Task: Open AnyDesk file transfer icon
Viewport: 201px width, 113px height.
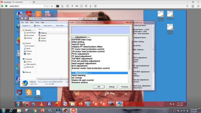Action: pyautogui.click(x=62, y=6)
